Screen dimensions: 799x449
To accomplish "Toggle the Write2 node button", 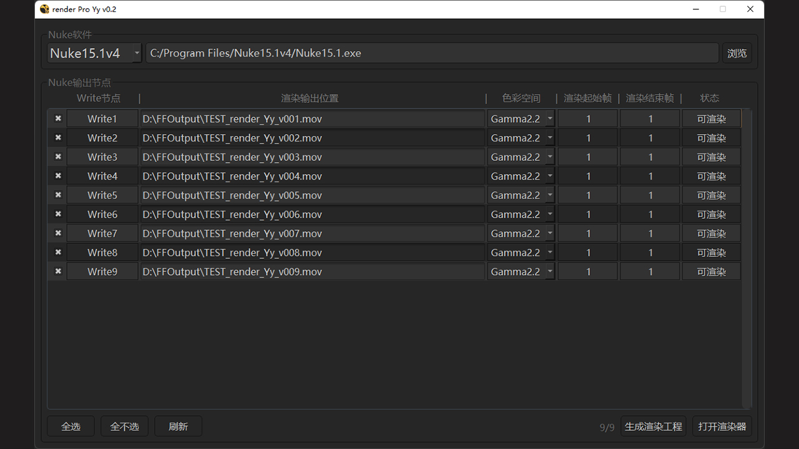I will (102, 138).
